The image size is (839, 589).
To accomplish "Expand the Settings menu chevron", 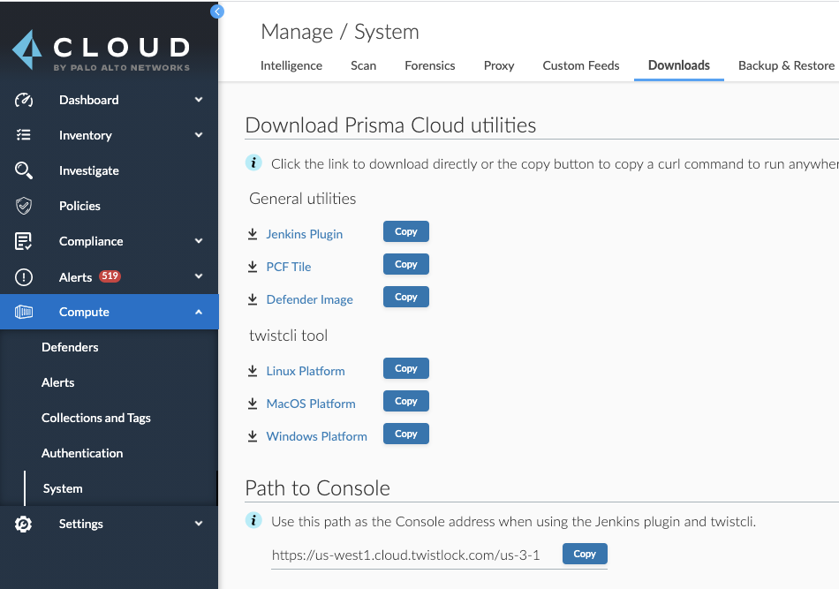I will point(199,524).
